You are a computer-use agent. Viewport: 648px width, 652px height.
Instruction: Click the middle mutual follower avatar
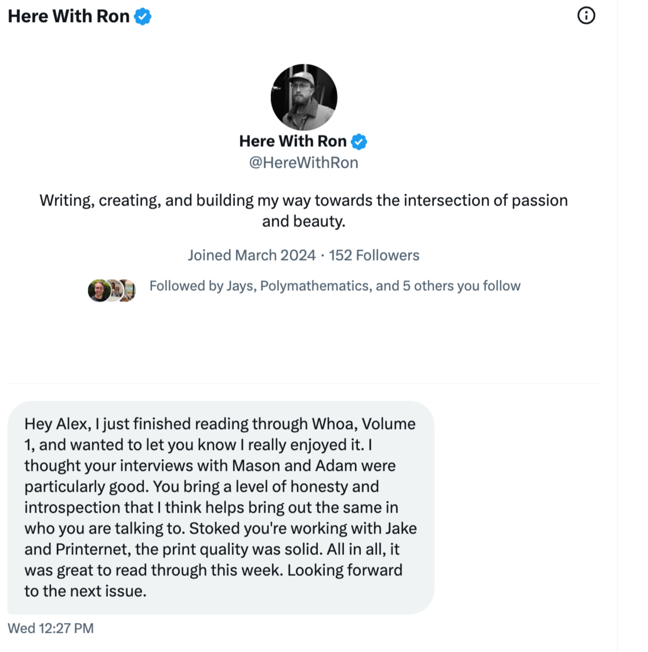tap(114, 290)
